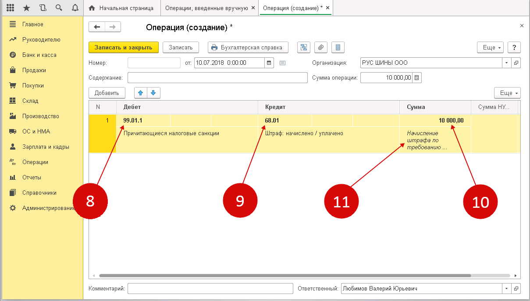Click Сумма операции field 10 000,00
Screen dimensions: 530x301
(386, 78)
